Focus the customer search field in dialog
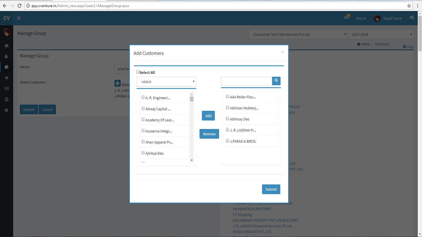This screenshot has height=237, width=422. (247, 81)
